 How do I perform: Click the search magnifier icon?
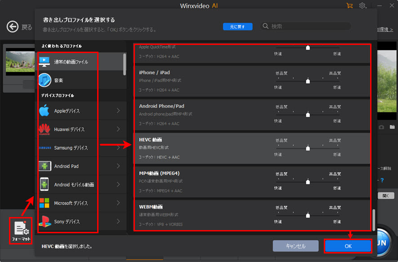coord(265,26)
